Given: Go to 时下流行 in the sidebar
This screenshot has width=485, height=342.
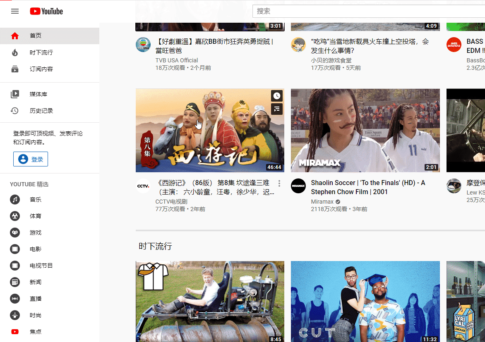Looking at the screenshot, I should [41, 52].
